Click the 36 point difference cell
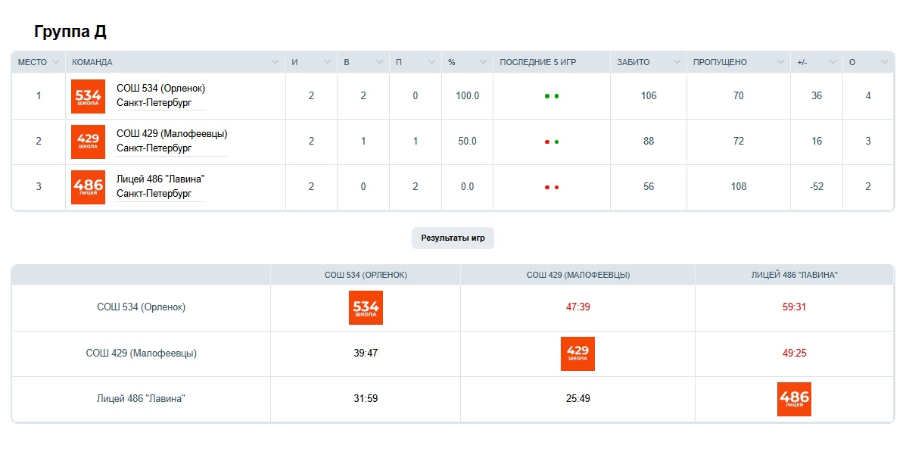The width and height of the screenshot is (909, 461). 817,96
